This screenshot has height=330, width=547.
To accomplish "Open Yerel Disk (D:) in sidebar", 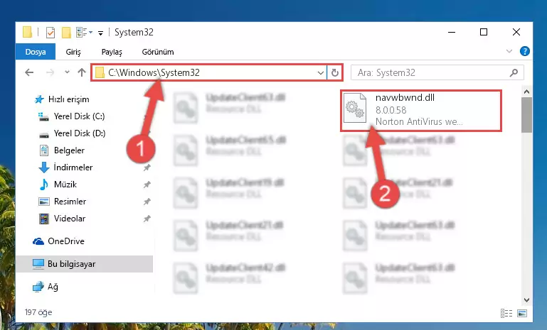I will tap(72, 133).
